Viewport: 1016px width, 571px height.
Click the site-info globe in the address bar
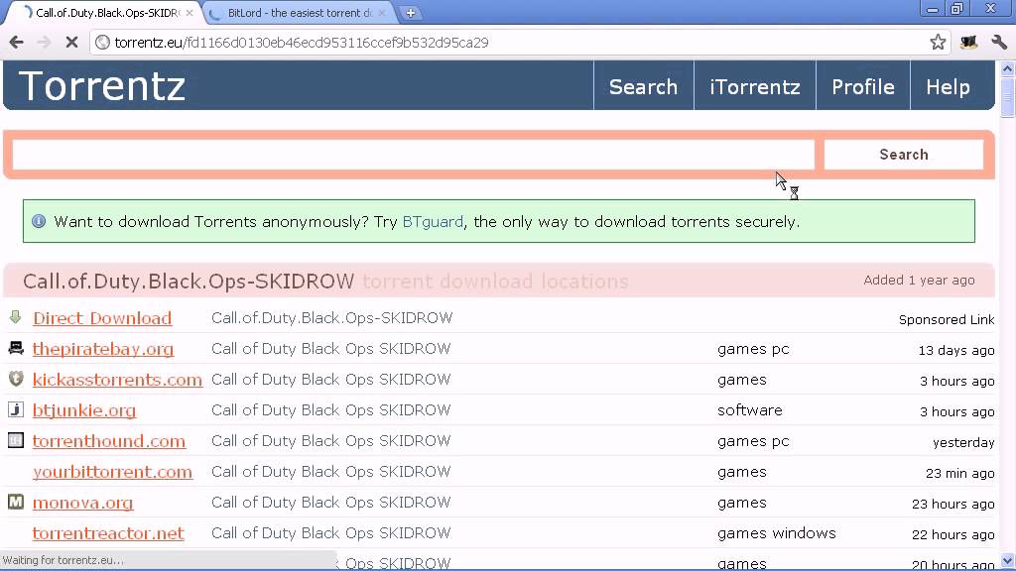102,43
